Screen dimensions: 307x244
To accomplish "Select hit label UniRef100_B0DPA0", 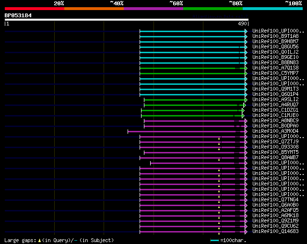I will [x=275, y=126].
